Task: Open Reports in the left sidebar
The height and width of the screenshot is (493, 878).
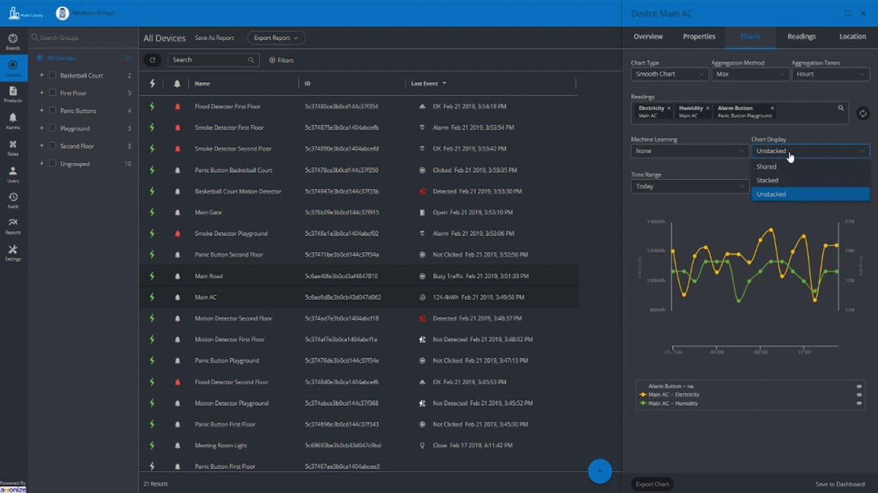Action: tap(12, 226)
